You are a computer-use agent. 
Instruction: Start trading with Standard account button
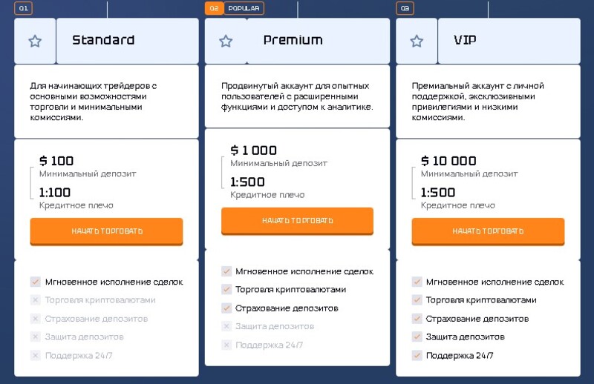(106, 231)
